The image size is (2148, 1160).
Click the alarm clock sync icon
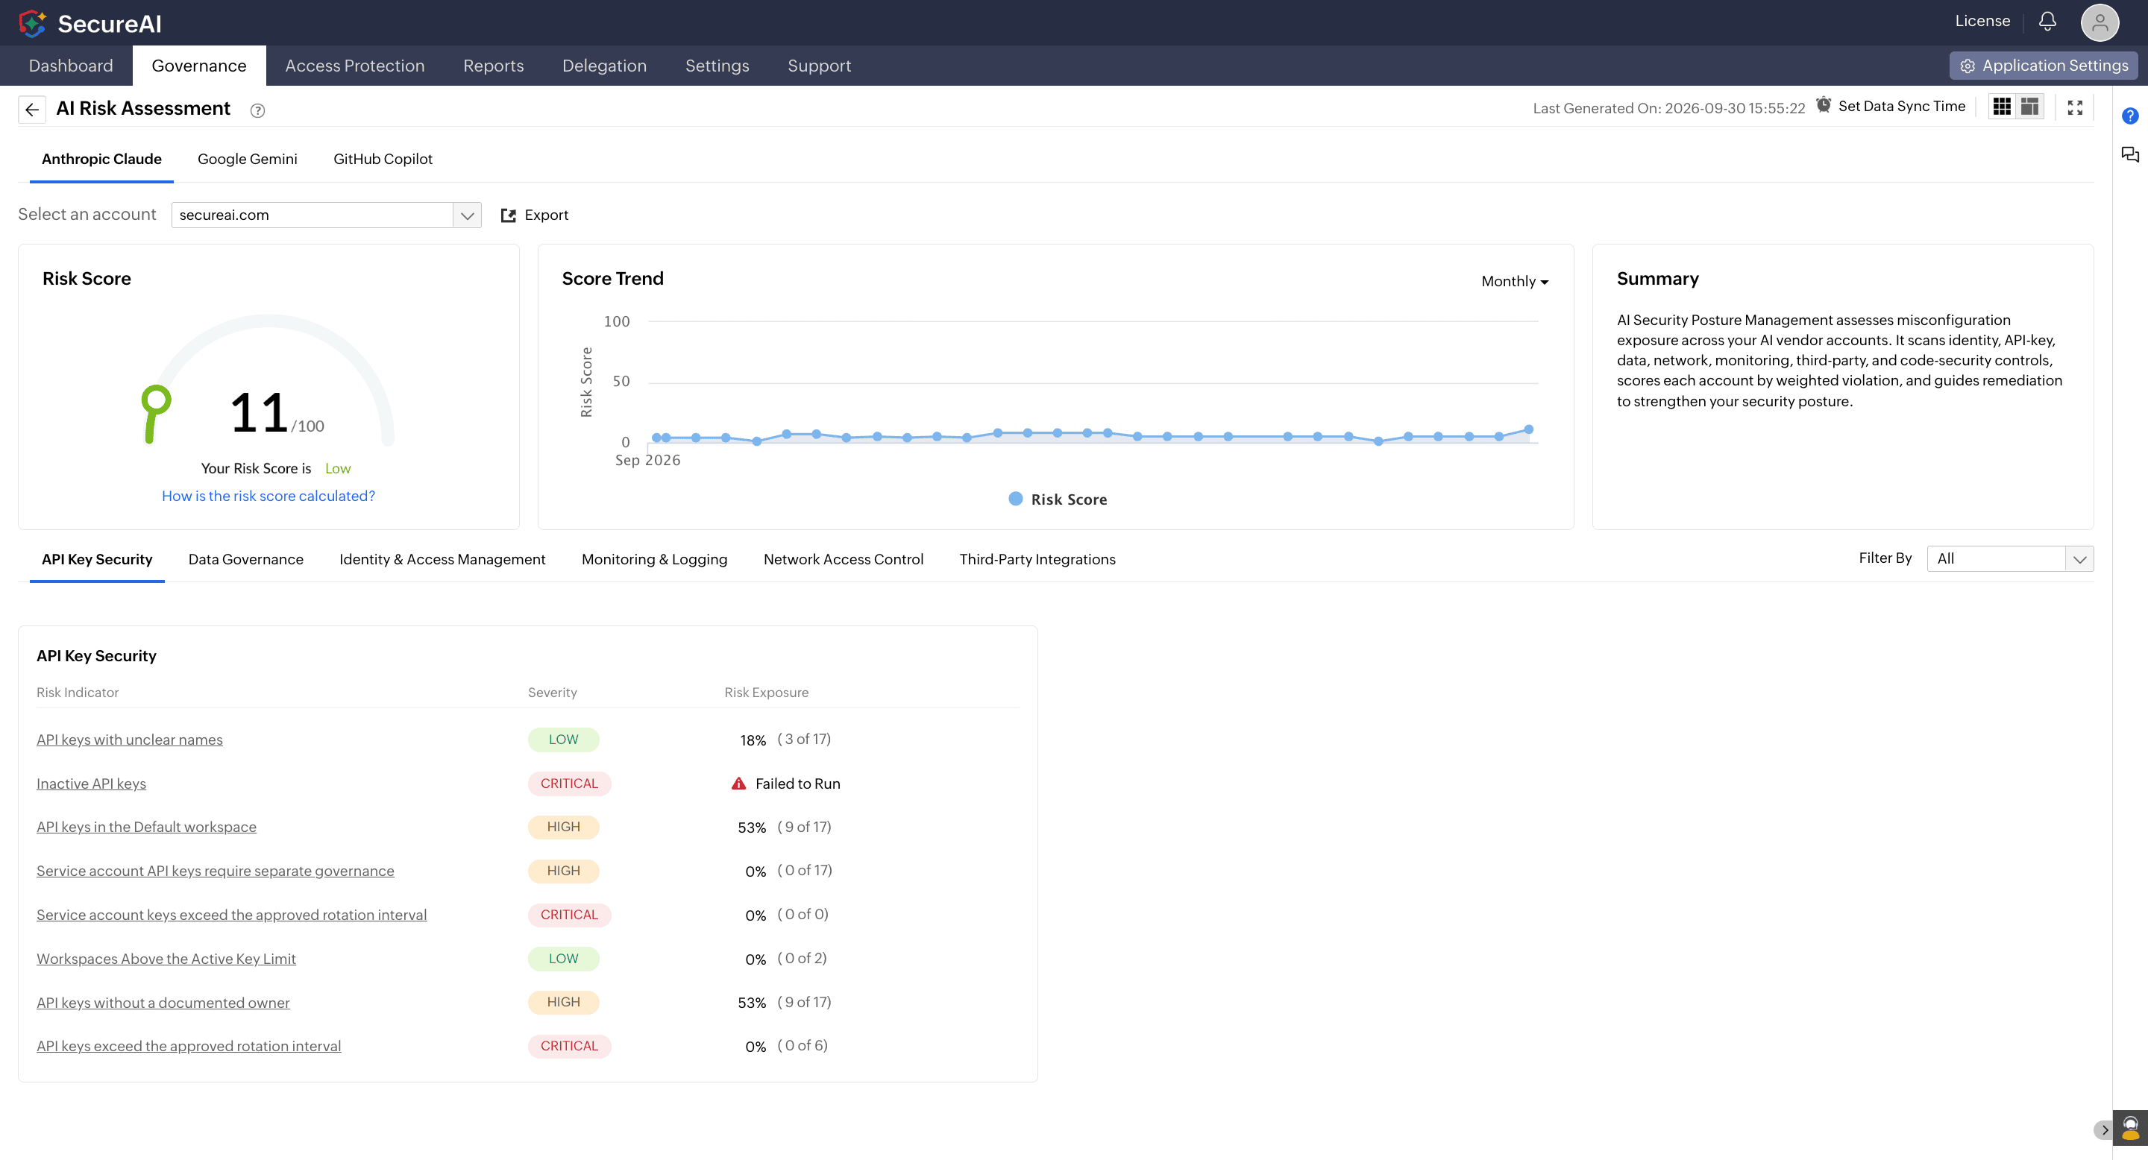[x=1824, y=105]
